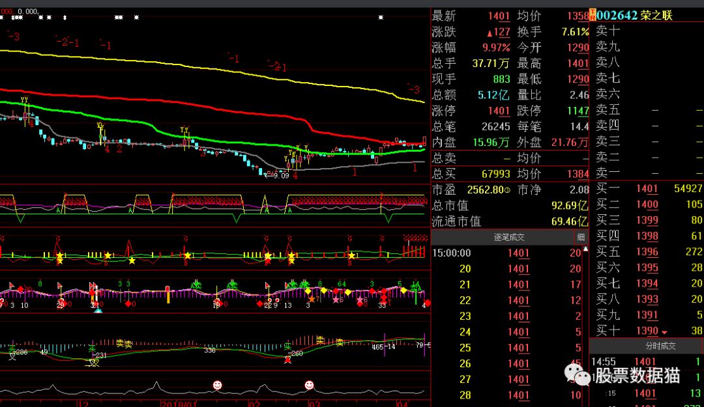Click the 细 detail button
The height and width of the screenshot is (407, 704).
pyautogui.click(x=581, y=237)
